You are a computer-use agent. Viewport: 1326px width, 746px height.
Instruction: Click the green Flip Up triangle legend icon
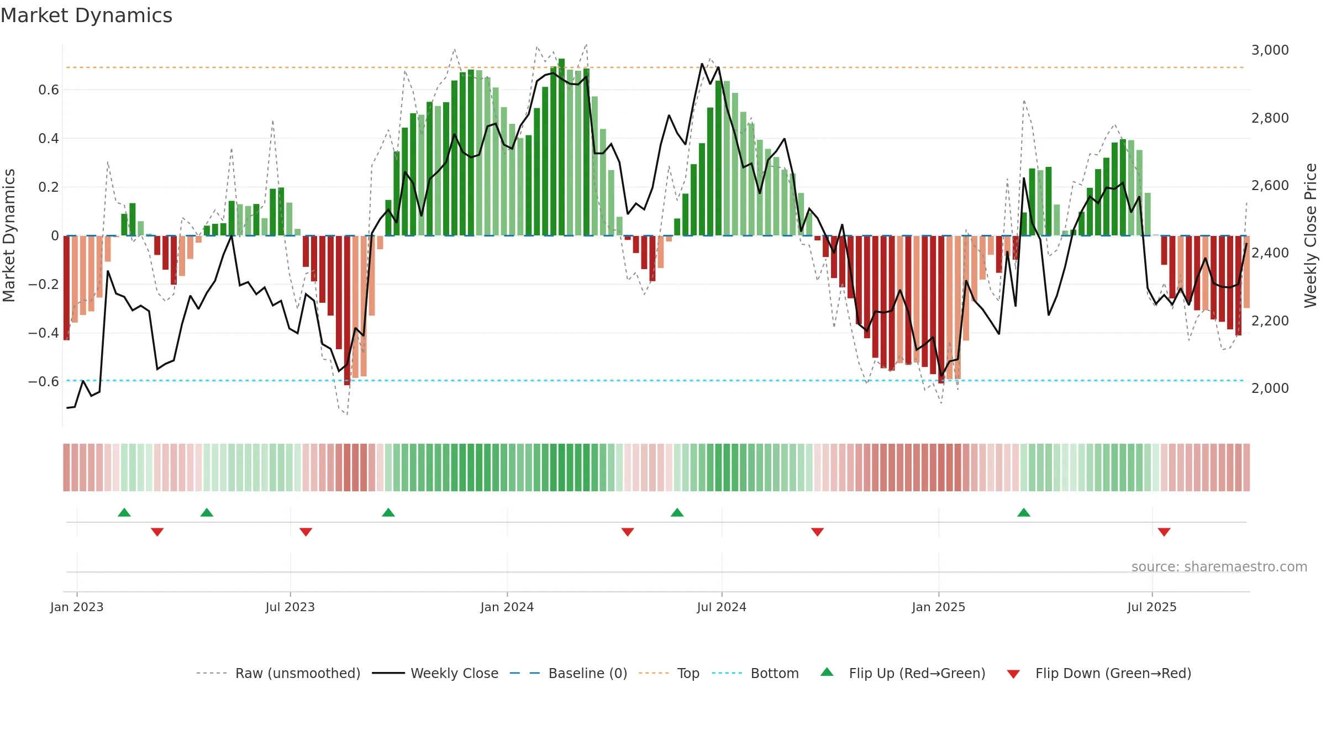(x=827, y=672)
